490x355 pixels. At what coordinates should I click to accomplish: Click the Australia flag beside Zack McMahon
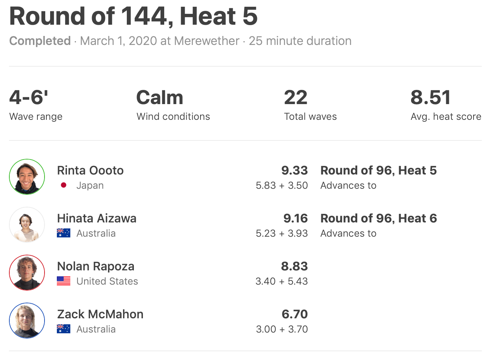[x=64, y=329]
